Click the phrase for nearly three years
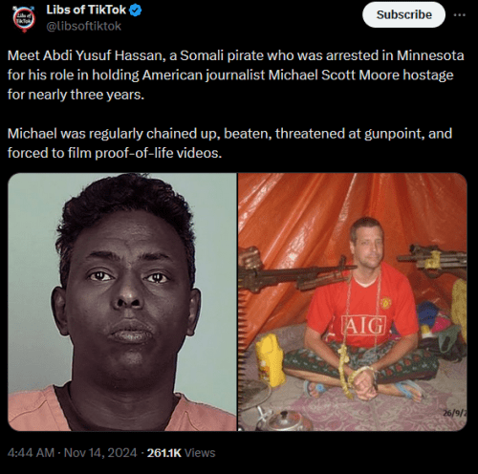This screenshot has height=474, width=478. pos(76,95)
